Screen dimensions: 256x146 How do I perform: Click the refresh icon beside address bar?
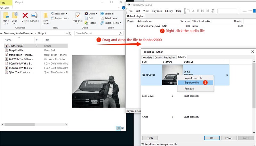coord(70,34)
